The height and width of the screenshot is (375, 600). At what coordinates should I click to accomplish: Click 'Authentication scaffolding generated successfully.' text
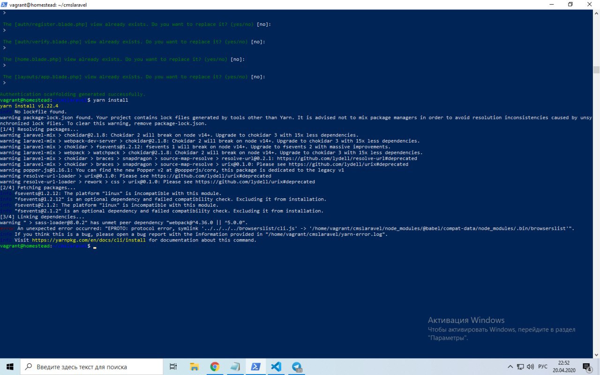tap(73, 94)
